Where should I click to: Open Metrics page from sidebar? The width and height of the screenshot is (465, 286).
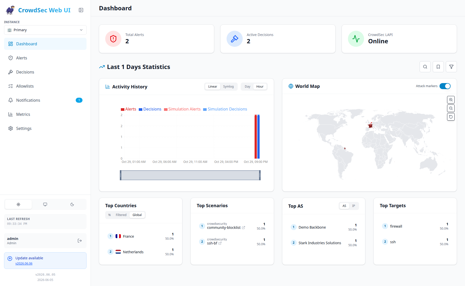click(45, 114)
